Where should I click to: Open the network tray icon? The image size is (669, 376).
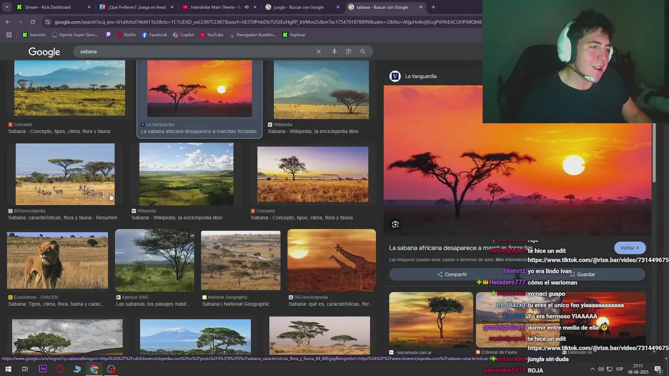click(609, 369)
